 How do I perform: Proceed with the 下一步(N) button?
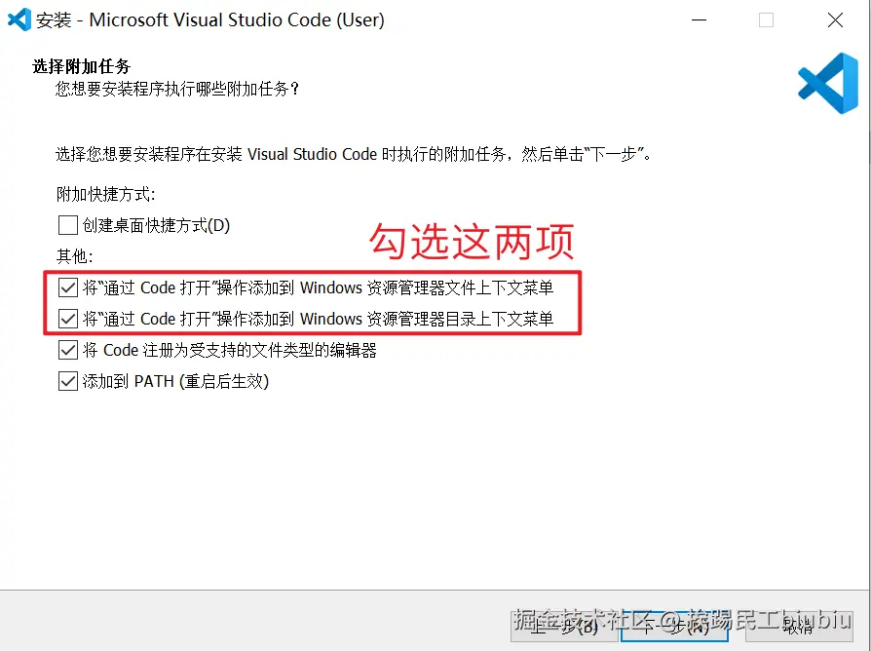[x=674, y=627]
